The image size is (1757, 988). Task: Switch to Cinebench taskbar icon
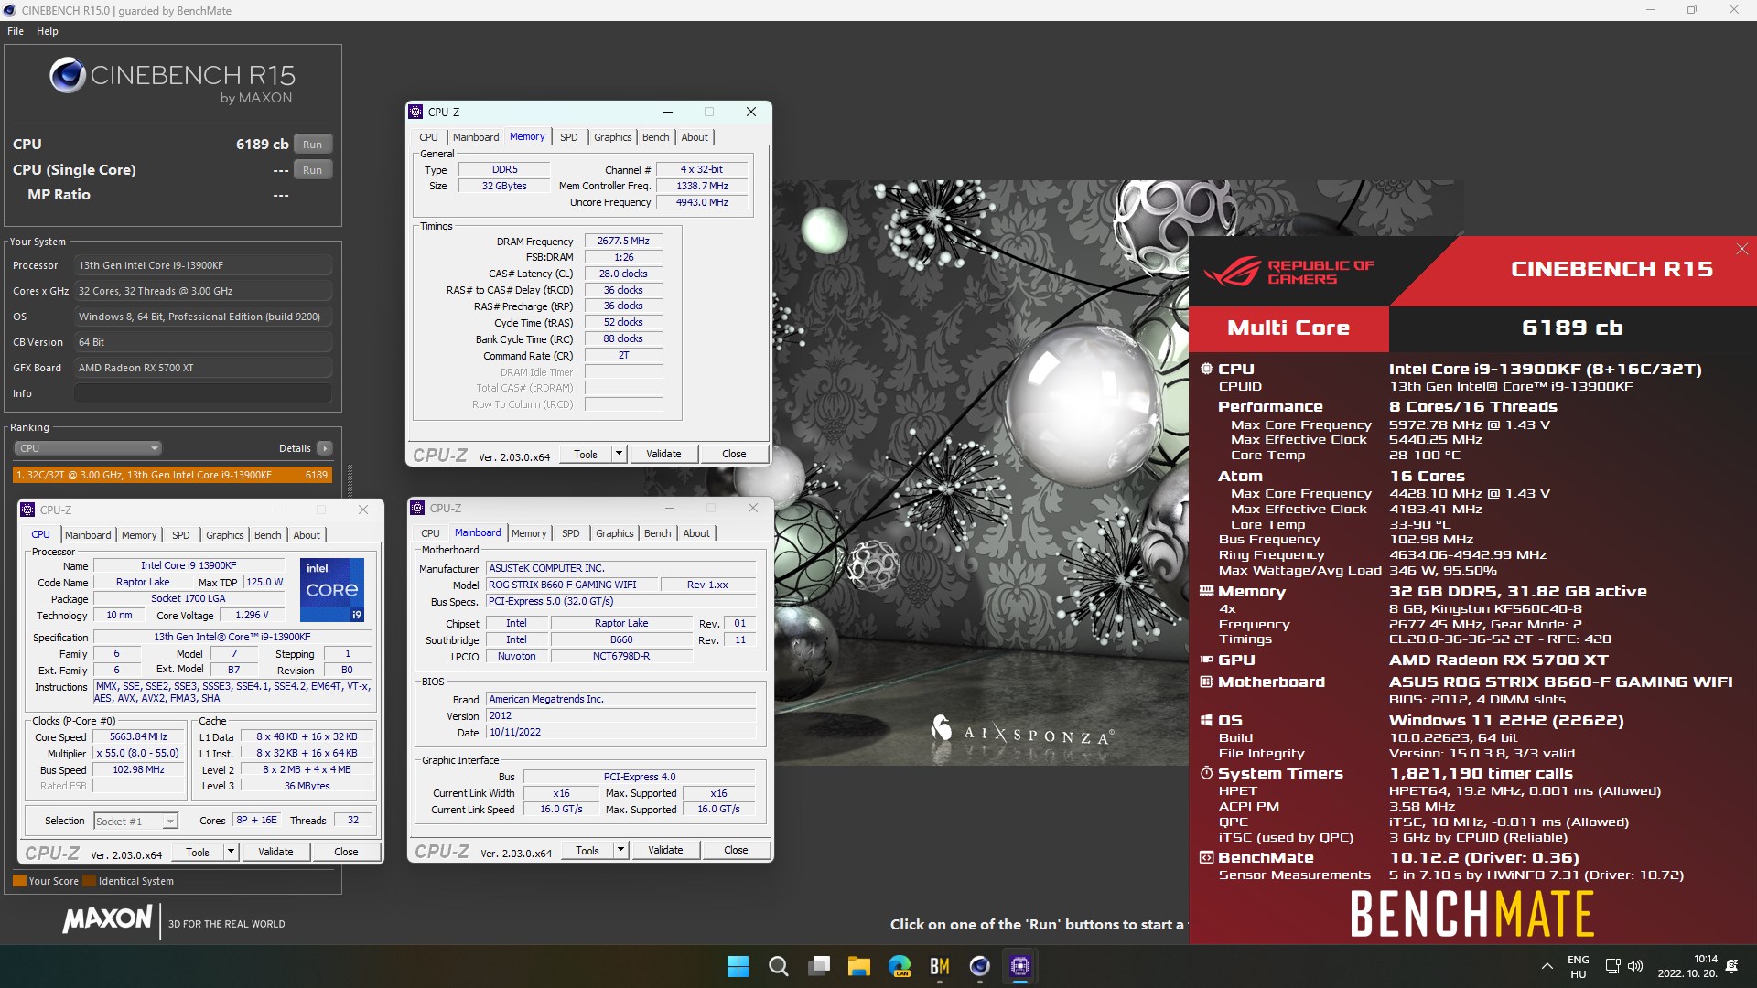coord(980,966)
